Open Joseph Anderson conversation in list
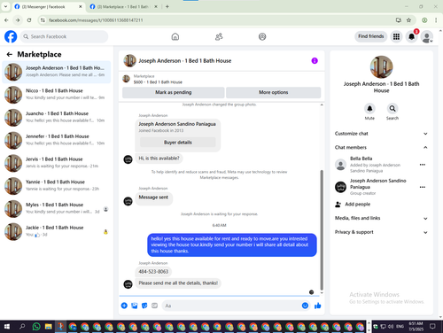 tap(57, 72)
